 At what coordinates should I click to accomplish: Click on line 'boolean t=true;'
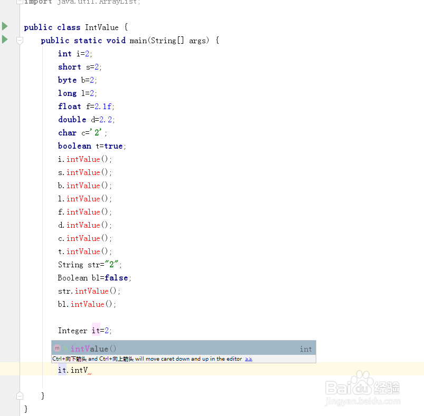92,146
